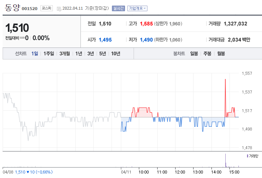Click the calendar clock icon beside date

pyautogui.click(x=59, y=9)
